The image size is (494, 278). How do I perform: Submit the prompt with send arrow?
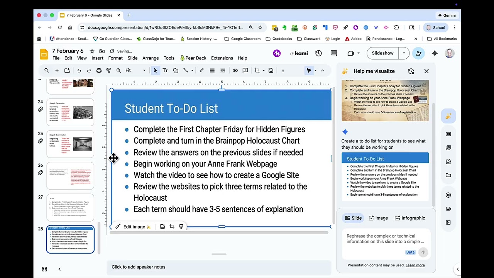423,252
